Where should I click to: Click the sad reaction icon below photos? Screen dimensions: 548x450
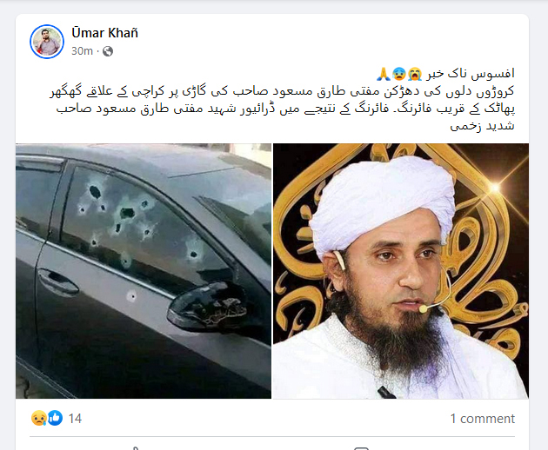click(x=39, y=418)
